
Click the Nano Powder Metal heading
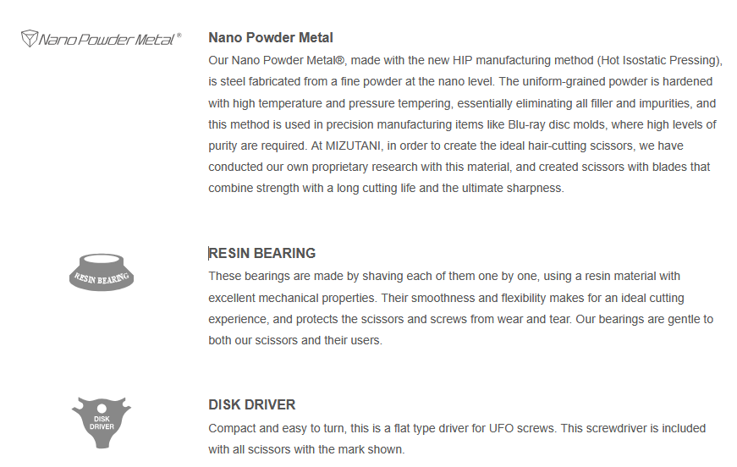pos(271,37)
